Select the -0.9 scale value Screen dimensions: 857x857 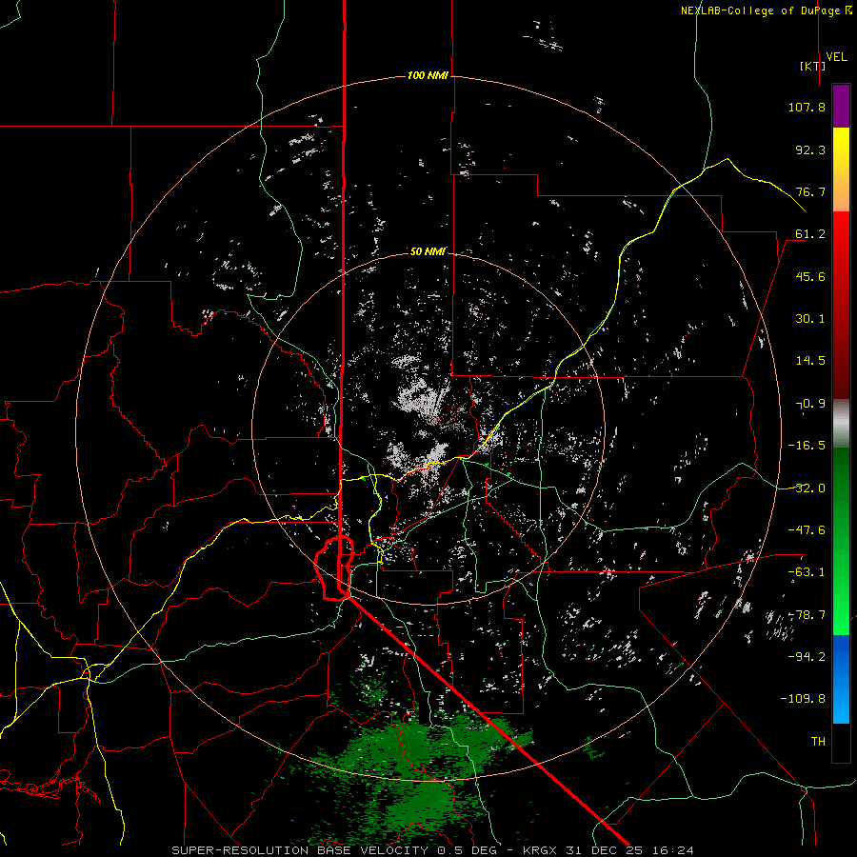coord(810,404)
